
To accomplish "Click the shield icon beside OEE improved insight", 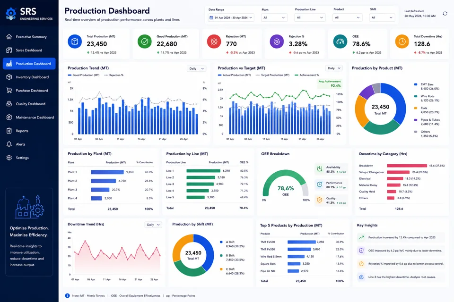I will coord(361,251).
